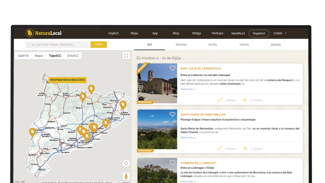The width and height of the screenshot is (325, 183).
Task: Enable the OrtoICC map layer
Action: [x=73, y=56]
